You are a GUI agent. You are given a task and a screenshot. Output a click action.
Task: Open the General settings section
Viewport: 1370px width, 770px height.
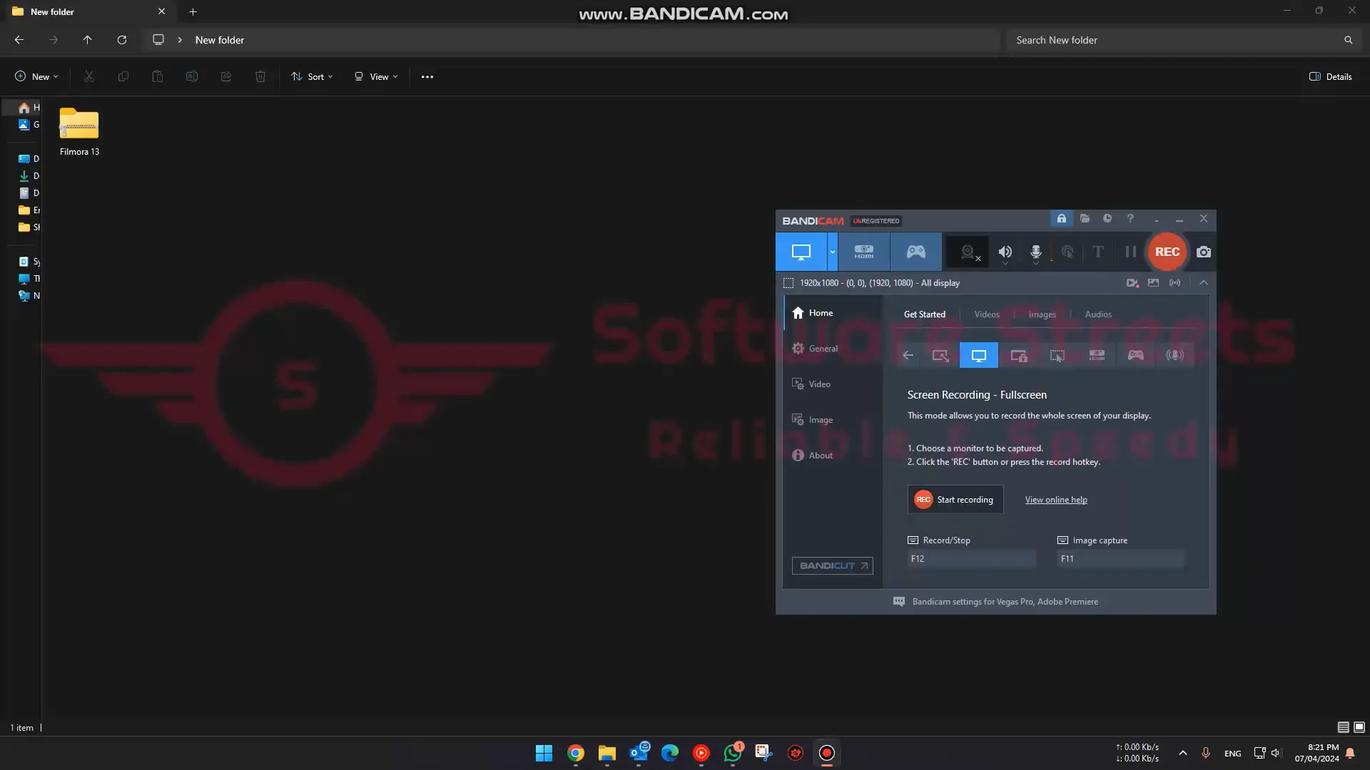(823, 348)
